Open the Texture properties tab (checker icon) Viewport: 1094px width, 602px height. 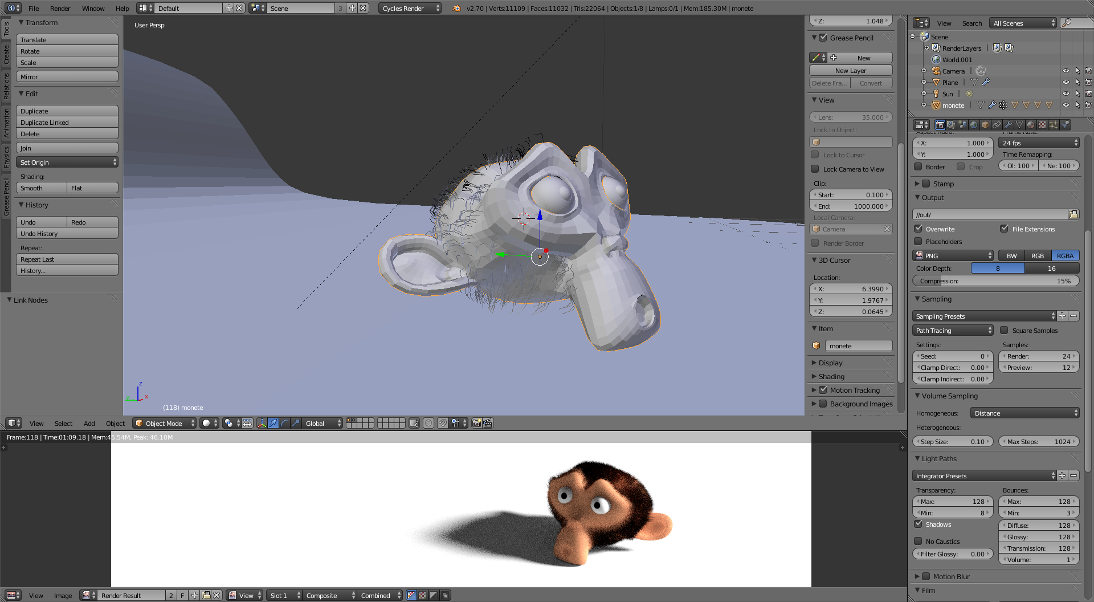coord(1042,125)
